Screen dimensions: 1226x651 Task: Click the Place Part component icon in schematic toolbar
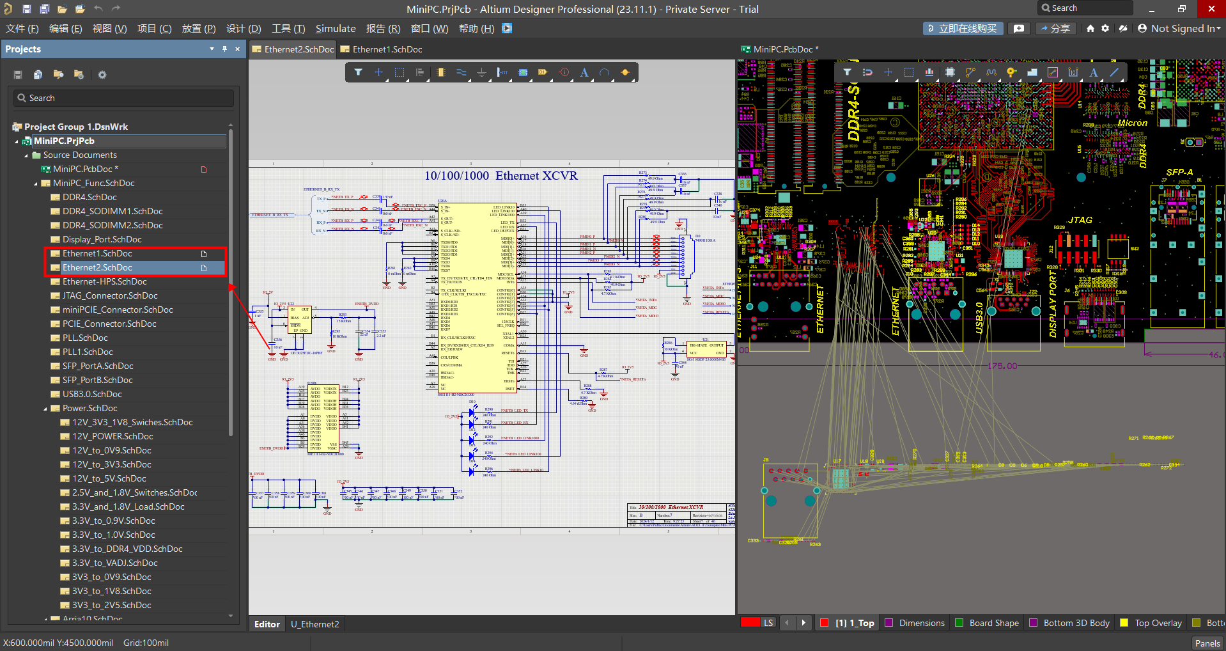440,73
